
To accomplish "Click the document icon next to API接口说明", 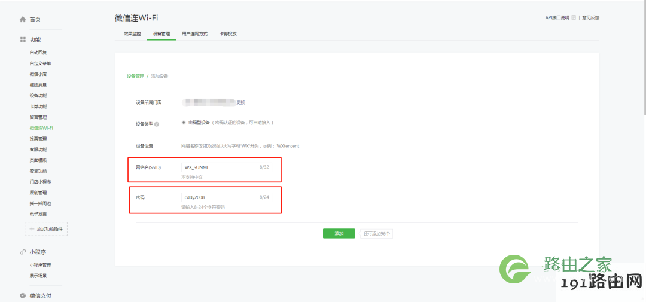I will click(x=574, y=18).
